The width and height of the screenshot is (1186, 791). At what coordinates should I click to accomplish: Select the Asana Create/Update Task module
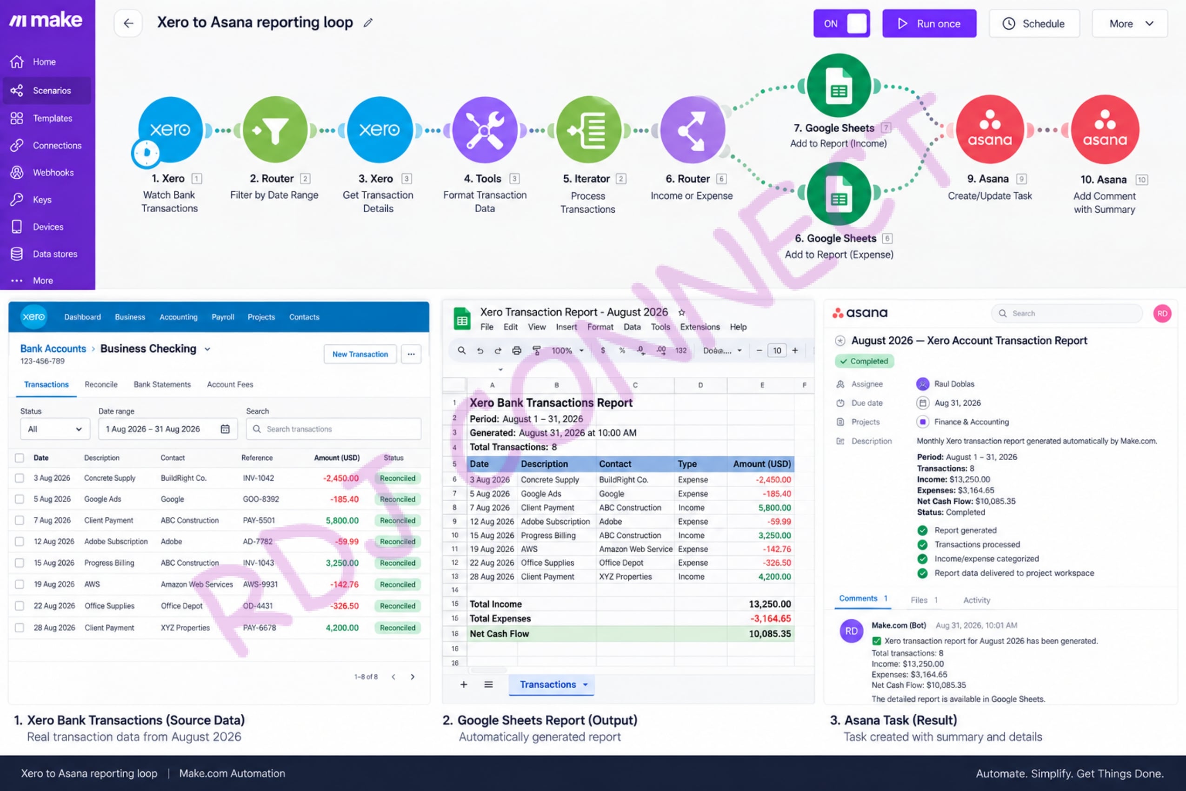click(990, 129)
